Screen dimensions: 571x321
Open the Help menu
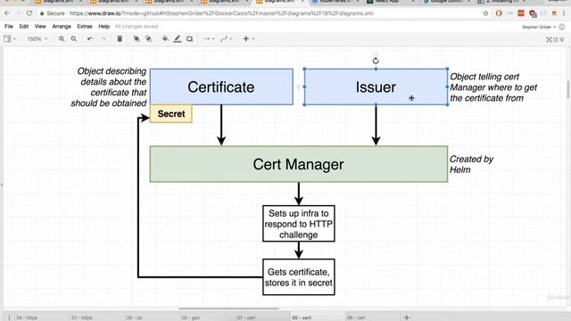pyautogui.click(x=103, y=26)
